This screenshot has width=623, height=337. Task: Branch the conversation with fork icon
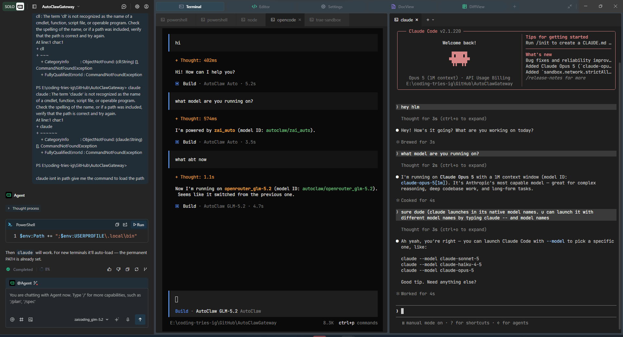(x=145, y=269)
